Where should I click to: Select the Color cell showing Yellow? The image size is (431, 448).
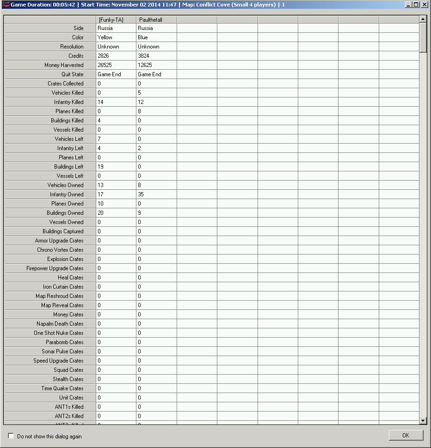116,37
